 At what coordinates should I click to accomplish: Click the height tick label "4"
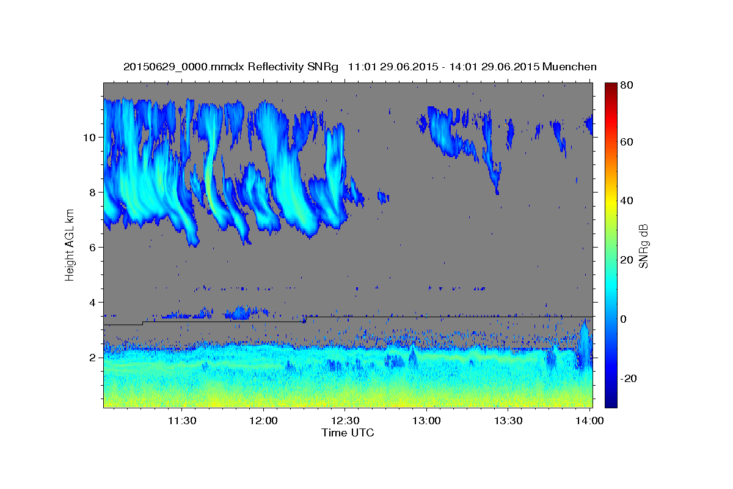coord(93,302)
